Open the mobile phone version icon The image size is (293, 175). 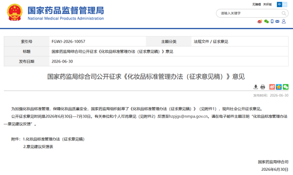272,22
